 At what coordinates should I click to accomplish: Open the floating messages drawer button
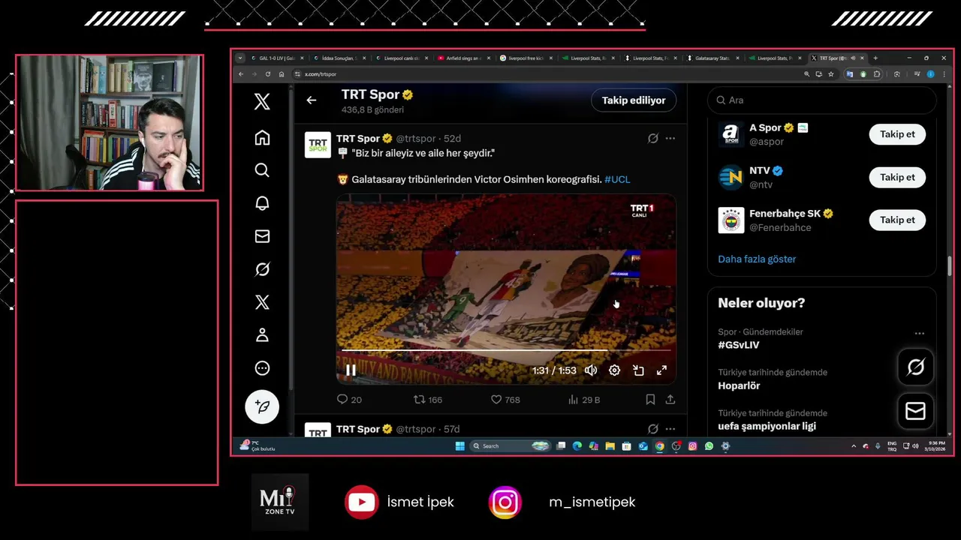point(916,411)
